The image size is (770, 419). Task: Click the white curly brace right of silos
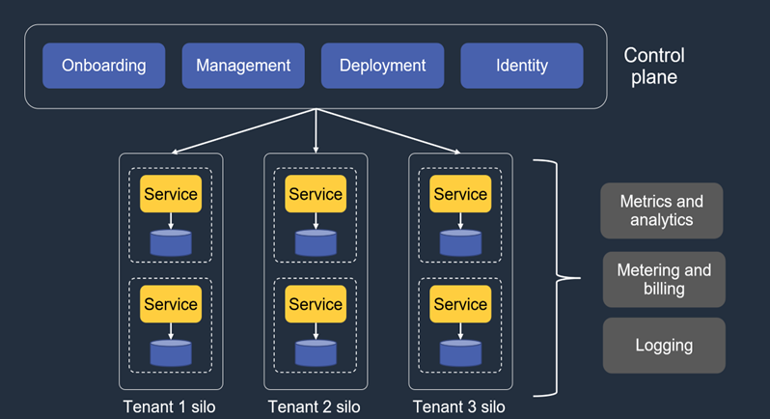(558, 280)
